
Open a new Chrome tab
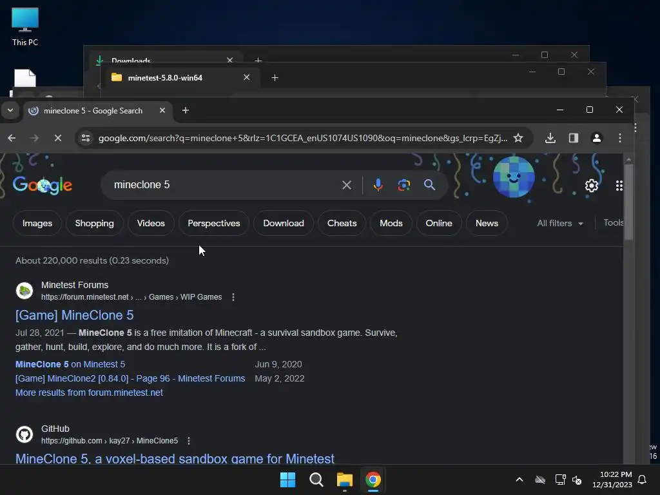click(185, 110)
